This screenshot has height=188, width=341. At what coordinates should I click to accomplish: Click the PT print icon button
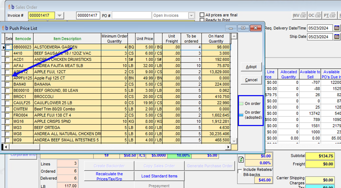(330, 15)
